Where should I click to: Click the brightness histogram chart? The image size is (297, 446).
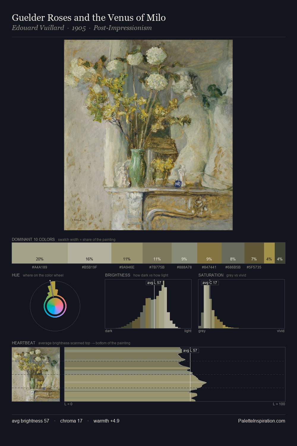(148, 304)
